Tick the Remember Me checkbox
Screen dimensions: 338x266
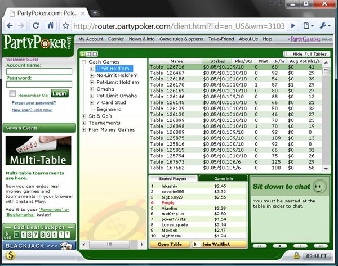click(12, 93)
